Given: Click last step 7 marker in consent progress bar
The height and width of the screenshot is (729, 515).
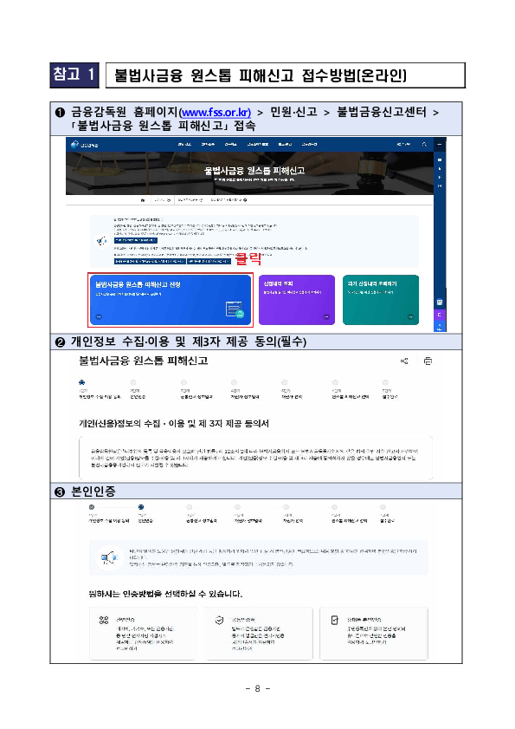Looking at the screenshot, I should point(385,382).
